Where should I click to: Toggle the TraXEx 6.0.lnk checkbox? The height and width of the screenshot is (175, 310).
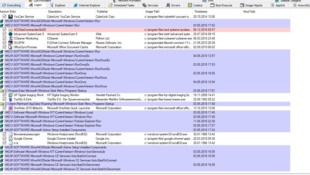[x=5, y=99]
